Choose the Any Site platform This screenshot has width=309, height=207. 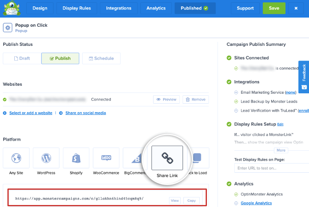point(16,158)
